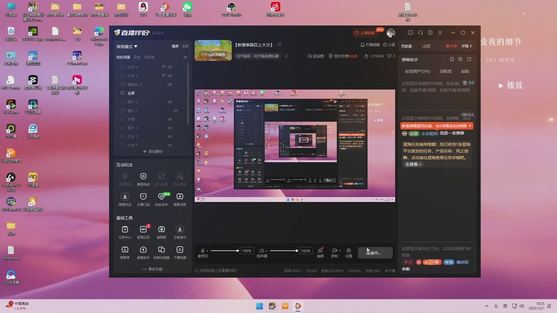
Task: Open the 下播待机 icon
Action: 180,250
